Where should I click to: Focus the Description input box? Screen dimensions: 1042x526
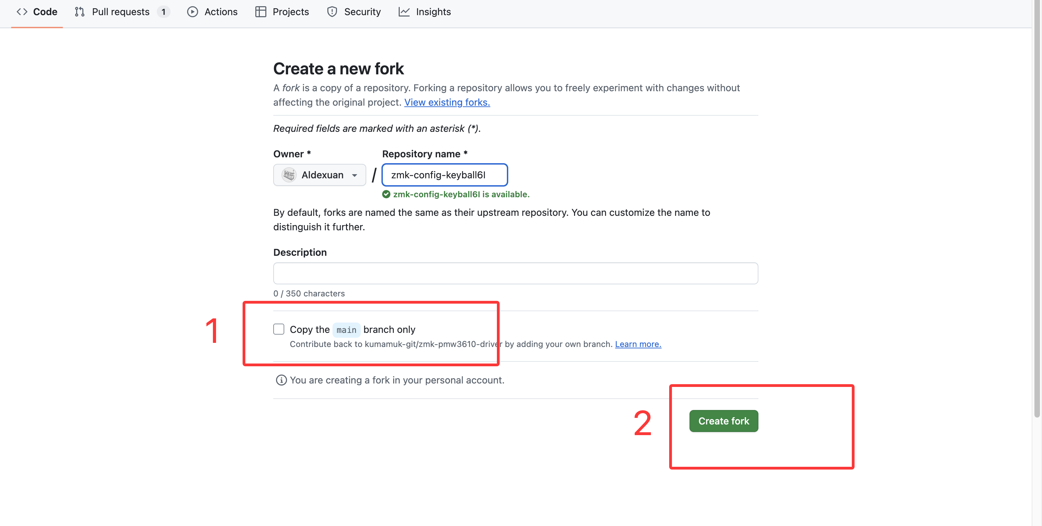[515, 274]
